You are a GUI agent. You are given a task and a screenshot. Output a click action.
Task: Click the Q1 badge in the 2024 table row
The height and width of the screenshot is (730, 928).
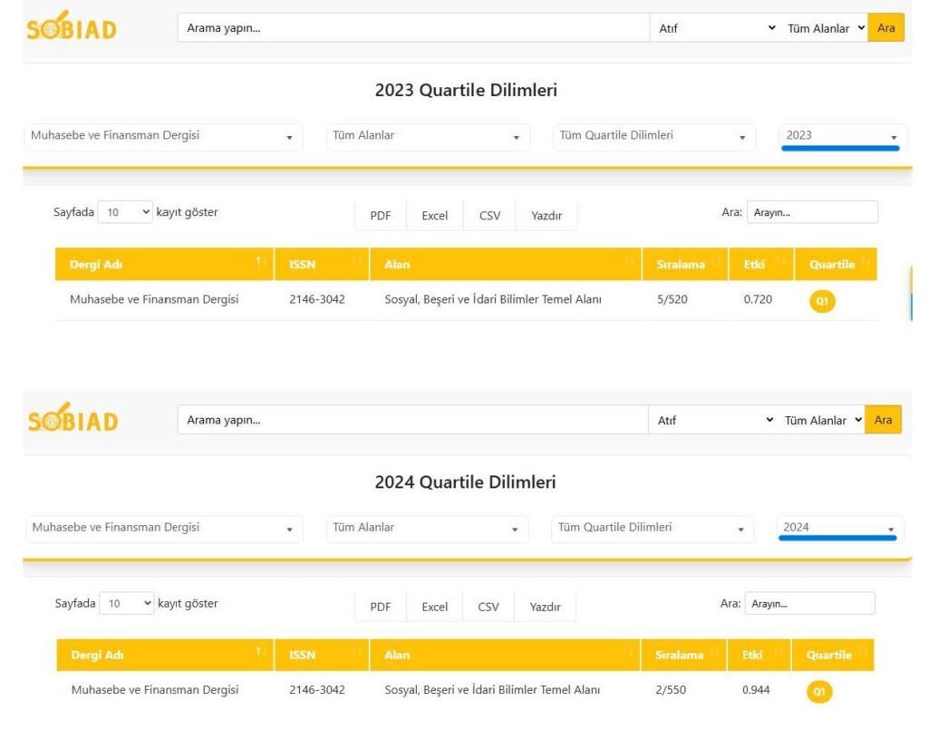[x=819, y=693]
